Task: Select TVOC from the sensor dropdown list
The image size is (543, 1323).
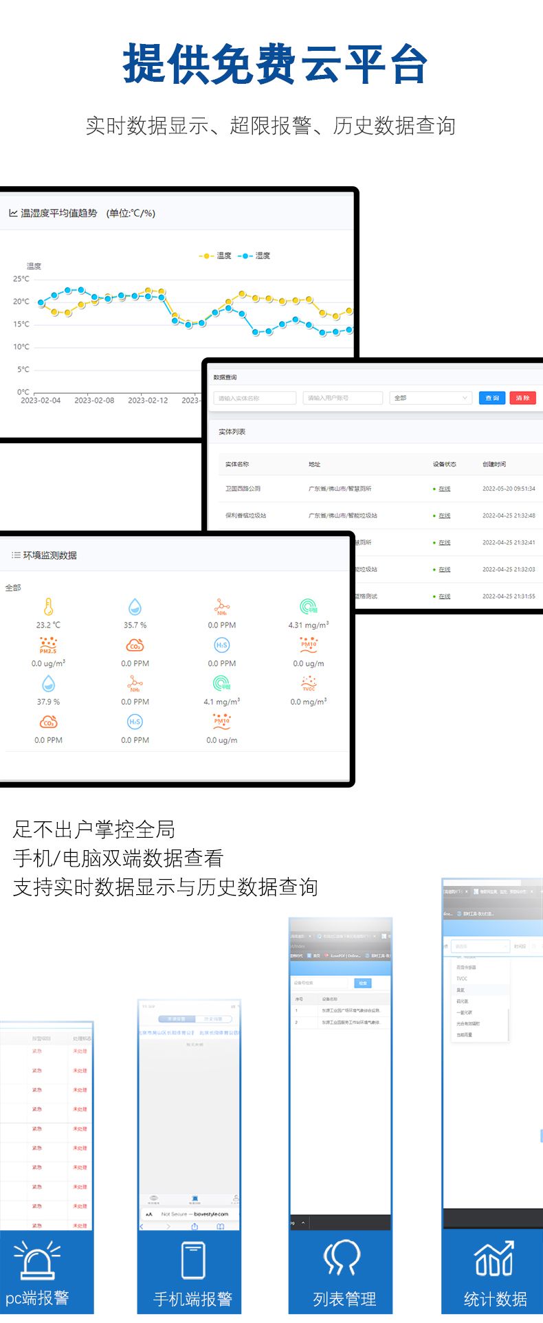Action: 462,979
